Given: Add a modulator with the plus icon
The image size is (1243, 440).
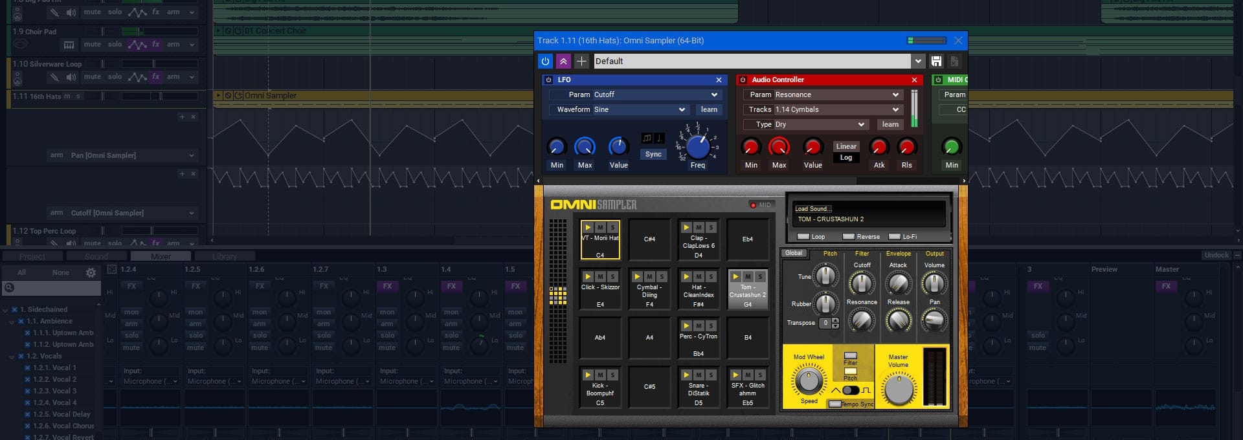Looking at the screenshot, I should 581,61.
